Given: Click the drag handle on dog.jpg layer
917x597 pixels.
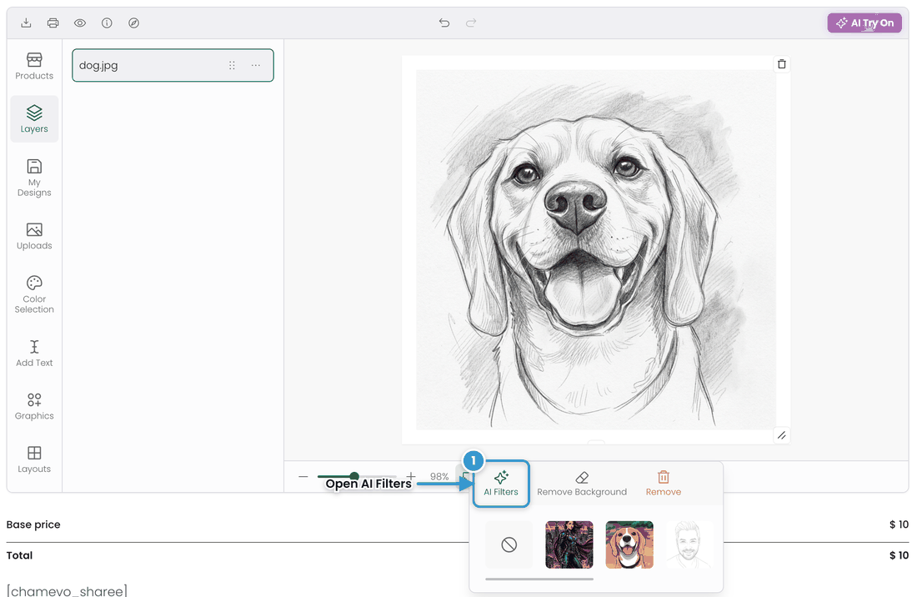Looking at the screenshot, I should [x=233, y=66].
